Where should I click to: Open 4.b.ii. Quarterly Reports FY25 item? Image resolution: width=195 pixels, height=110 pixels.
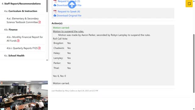(22, 48)
